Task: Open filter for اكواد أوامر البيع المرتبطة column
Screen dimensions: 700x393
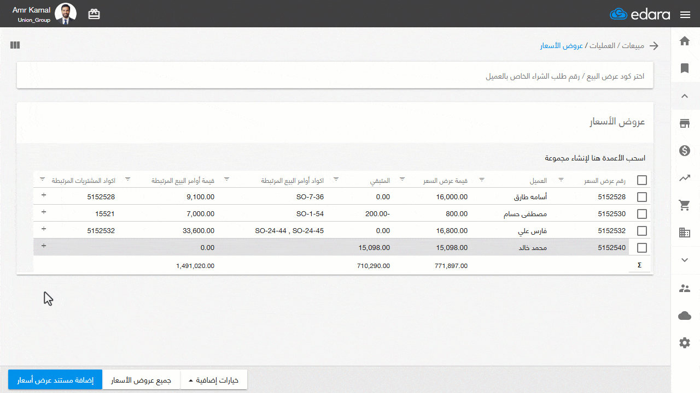Action: click(x=227, y=179)
